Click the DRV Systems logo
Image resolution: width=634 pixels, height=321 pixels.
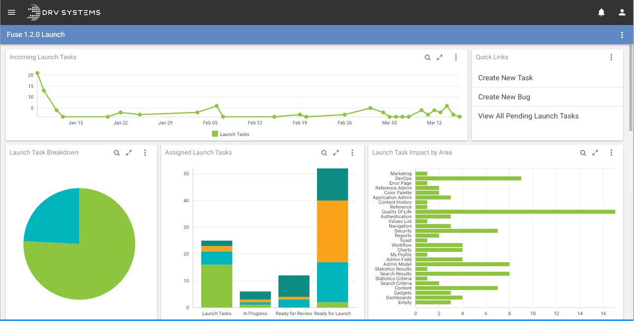click(63, 12)
